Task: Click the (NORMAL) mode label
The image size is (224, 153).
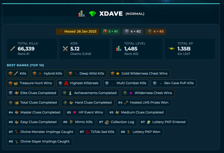Action: 135,14
